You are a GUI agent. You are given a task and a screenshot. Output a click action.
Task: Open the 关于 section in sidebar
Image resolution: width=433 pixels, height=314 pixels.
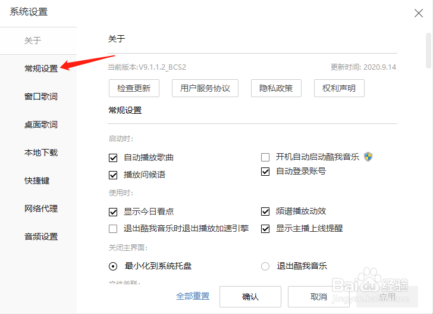[33, 41]
